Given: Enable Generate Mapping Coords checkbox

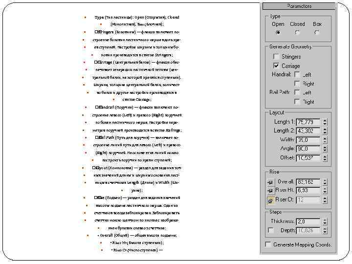Looking at the screenshot, I should (x=268, y=244).
